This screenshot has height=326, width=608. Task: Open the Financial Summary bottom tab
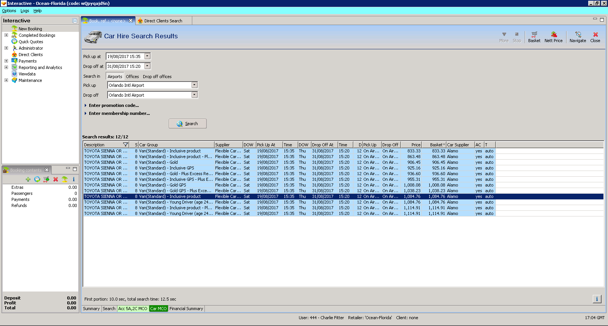click(186, 309)
